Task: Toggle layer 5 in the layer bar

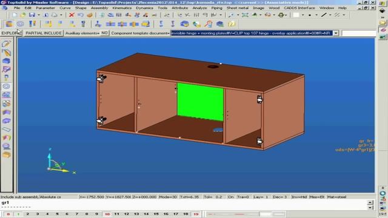Action: [x=57, y=214]
